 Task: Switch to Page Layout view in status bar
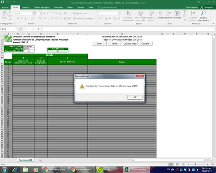coord(177,164)
